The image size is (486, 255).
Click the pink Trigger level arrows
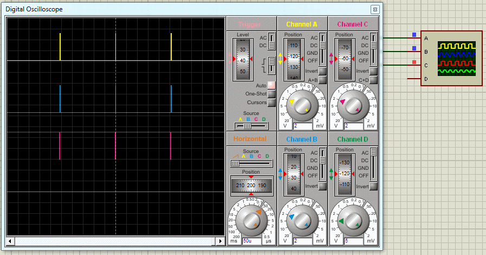point(229,59)
